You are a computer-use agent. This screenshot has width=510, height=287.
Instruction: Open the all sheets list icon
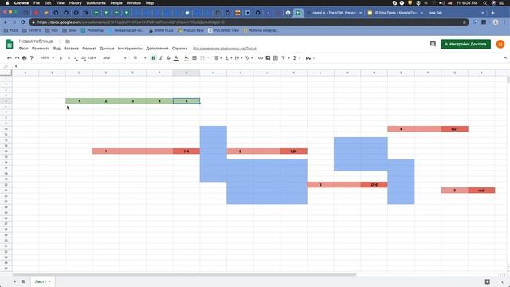(x=23, y=281)
